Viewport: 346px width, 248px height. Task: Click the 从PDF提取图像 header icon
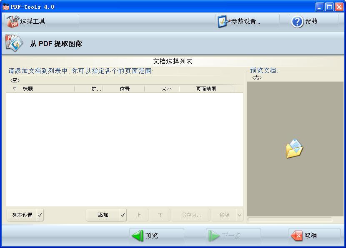click(x=14, y=43)
